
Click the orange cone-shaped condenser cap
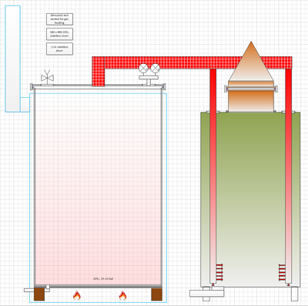coord(251,61)
